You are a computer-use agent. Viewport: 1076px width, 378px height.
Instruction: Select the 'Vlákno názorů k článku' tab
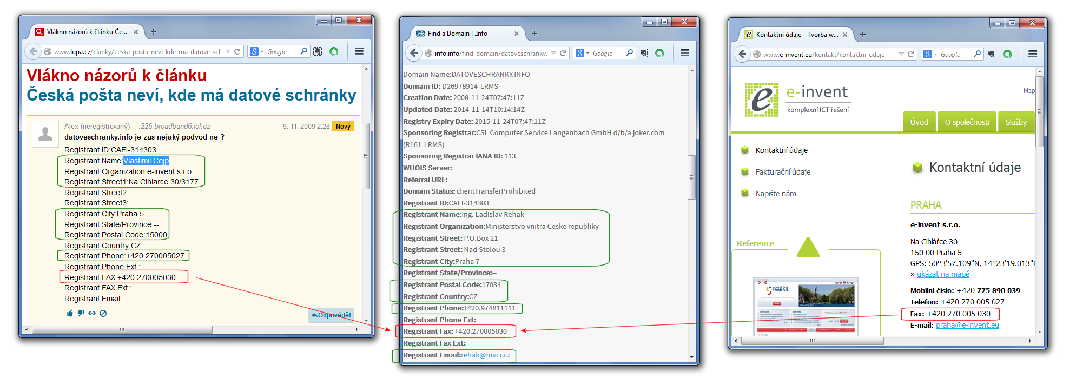pos(87,32)
